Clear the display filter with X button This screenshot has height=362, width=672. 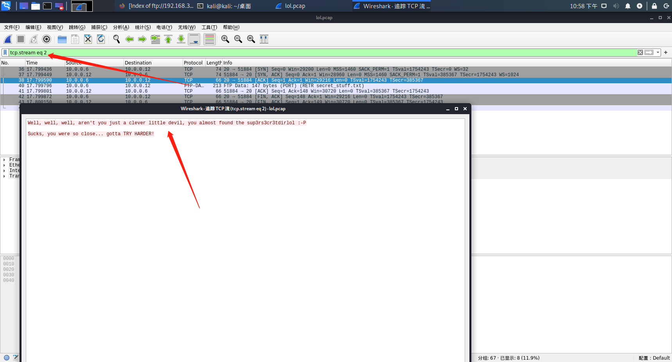(x=640, y=52)
